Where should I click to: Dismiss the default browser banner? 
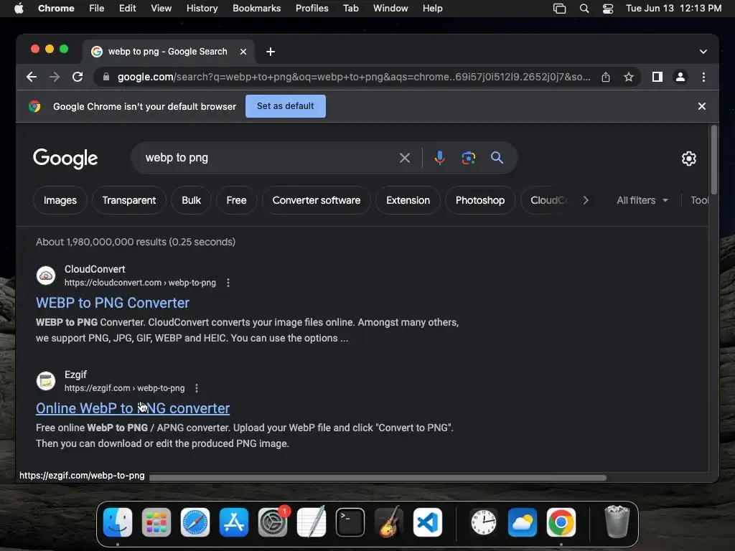point(702,106)
